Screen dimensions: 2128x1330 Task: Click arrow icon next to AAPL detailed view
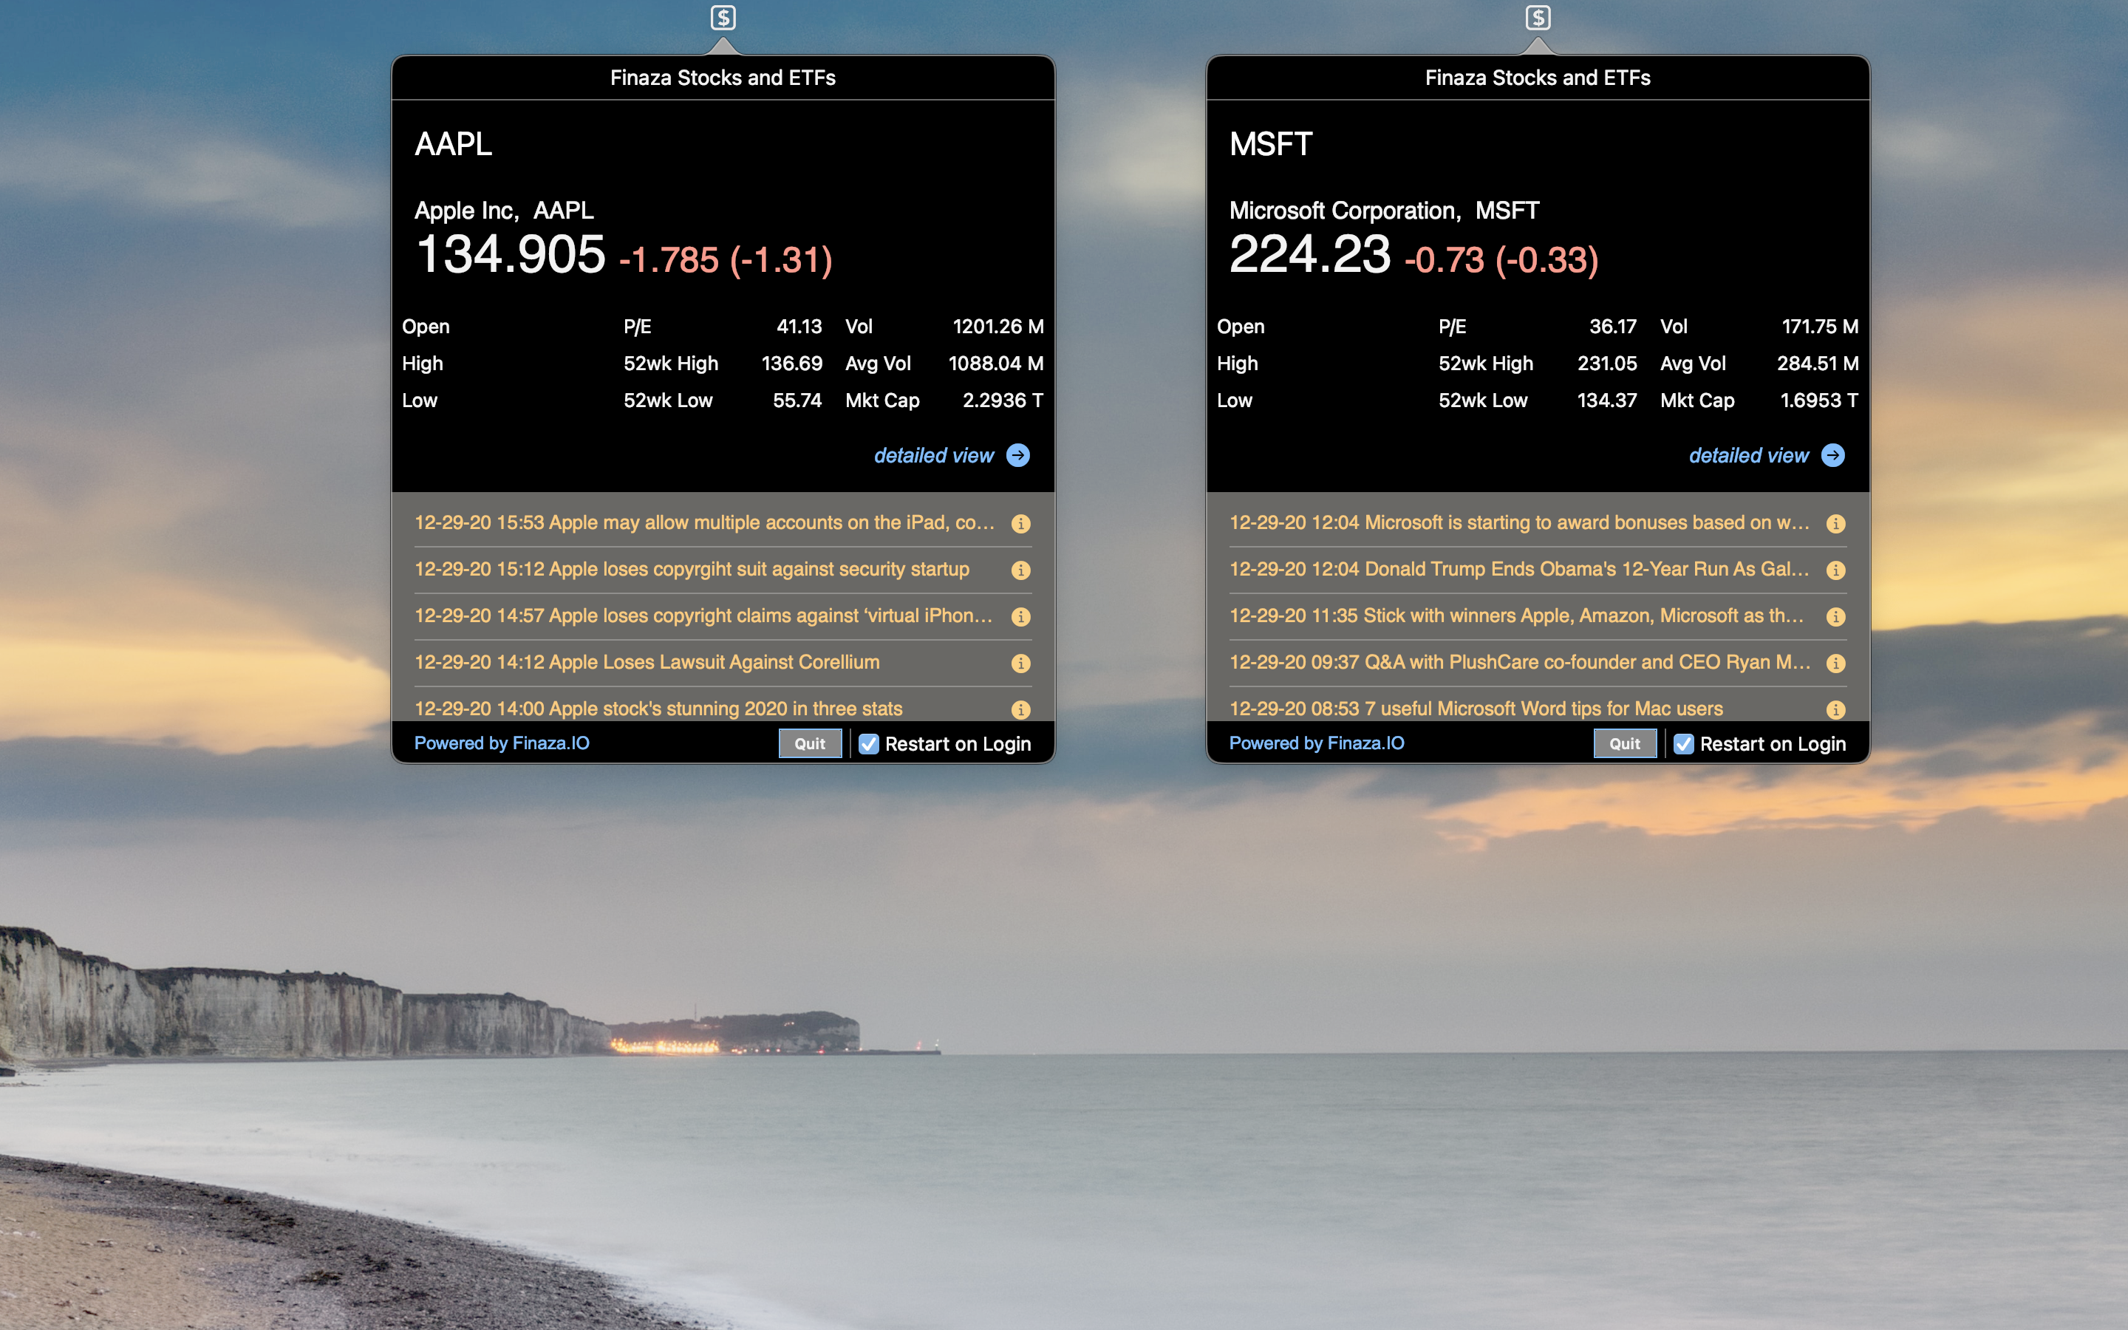click(1017, 454)
